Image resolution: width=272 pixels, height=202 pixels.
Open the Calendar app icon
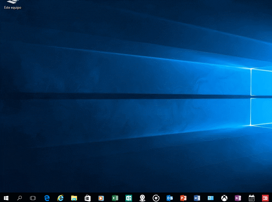point(252,198)
